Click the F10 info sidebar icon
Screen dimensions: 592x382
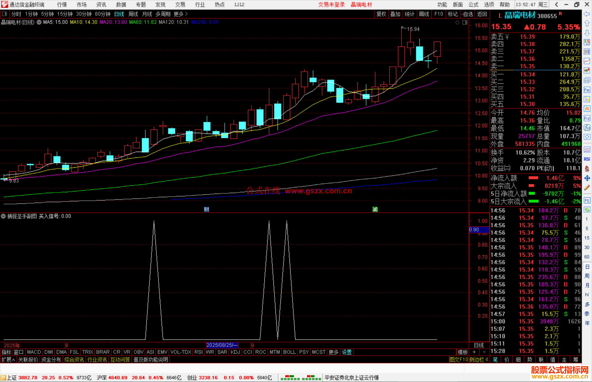pyautogui.click(x=587, y=90)
